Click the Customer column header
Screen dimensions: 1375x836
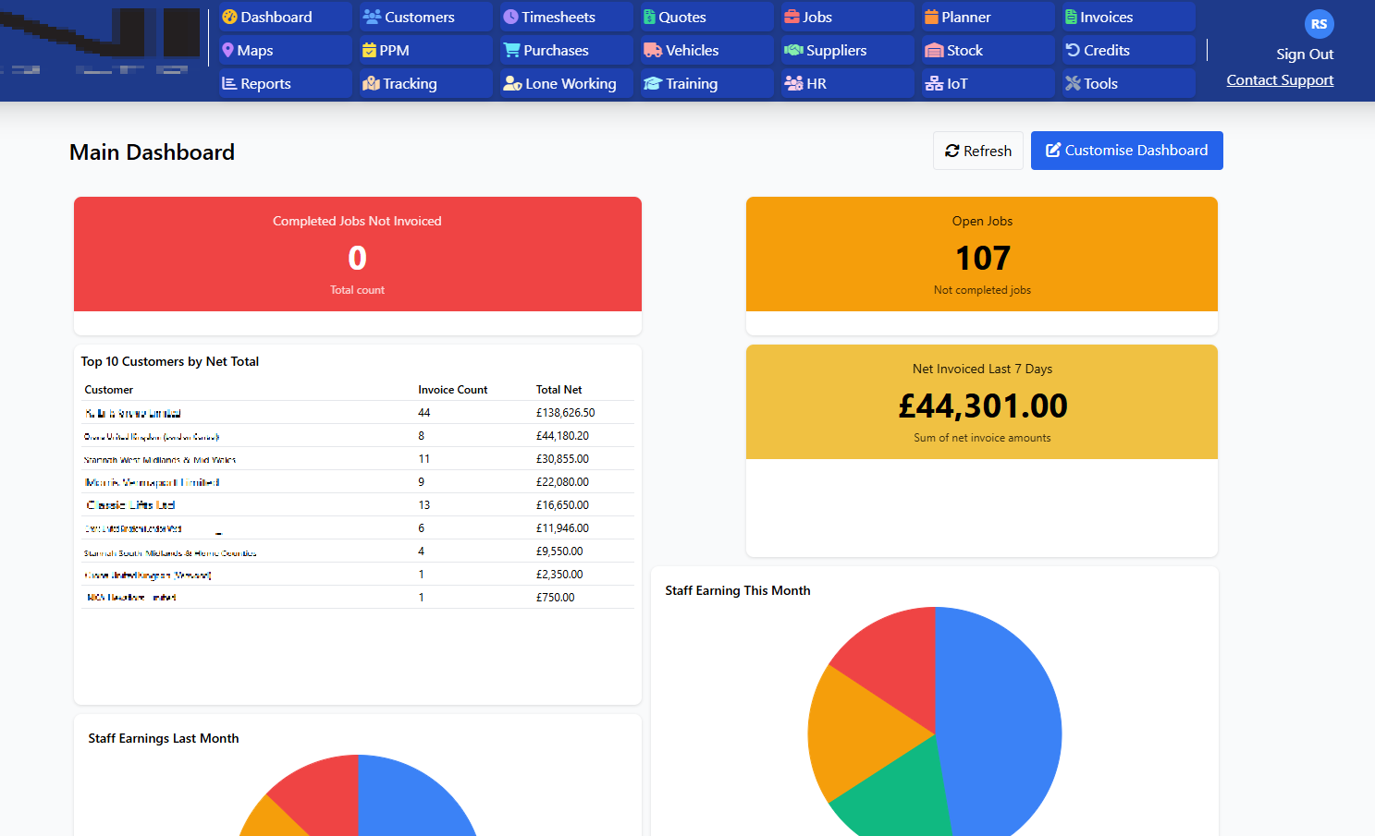pyautogui.click(x=109, y=390)
